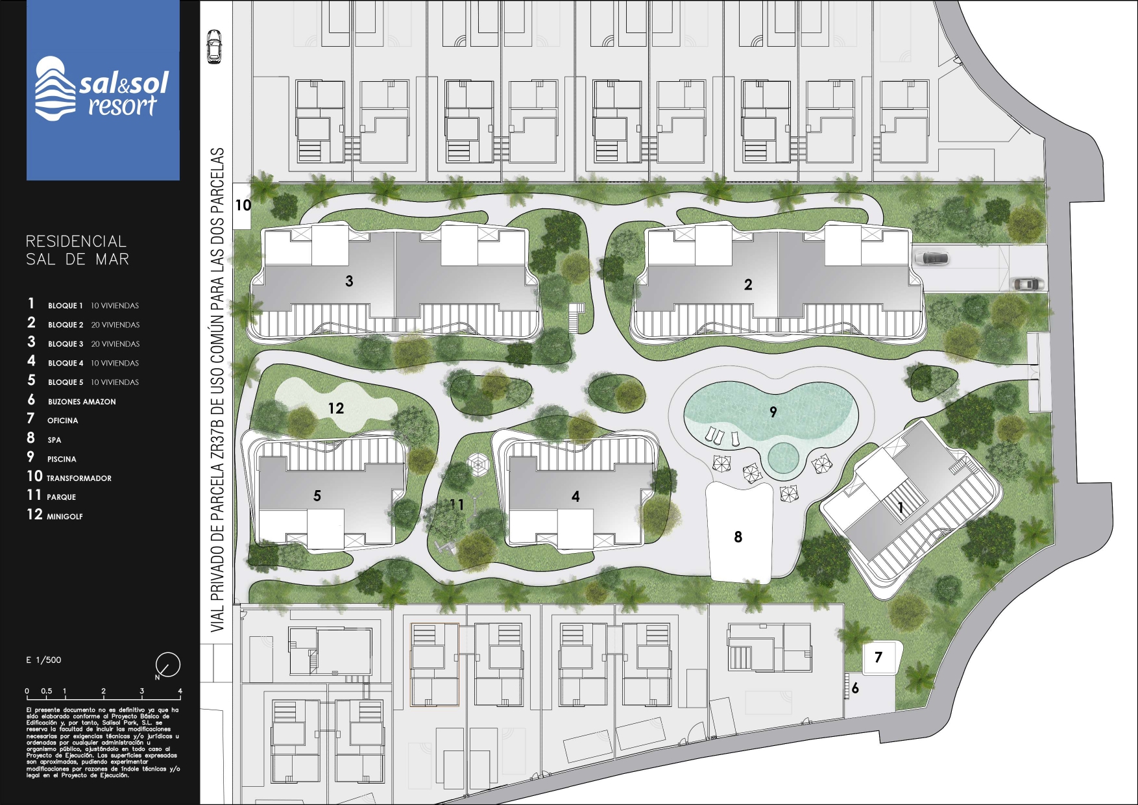This screenshot has width=1138, height=805.
Task: Click the hexagonal gazebo in the park
Action: [479, 464]
